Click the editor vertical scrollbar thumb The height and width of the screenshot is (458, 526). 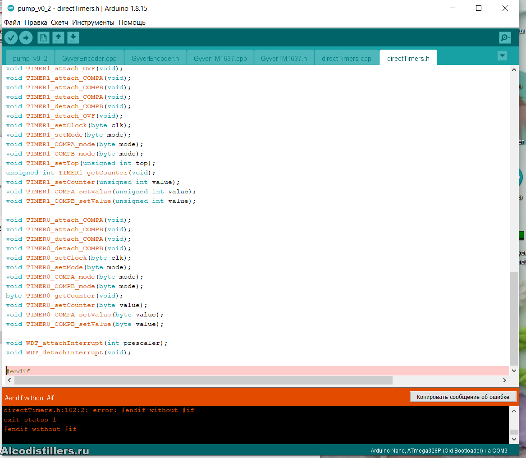click(514, 318)
